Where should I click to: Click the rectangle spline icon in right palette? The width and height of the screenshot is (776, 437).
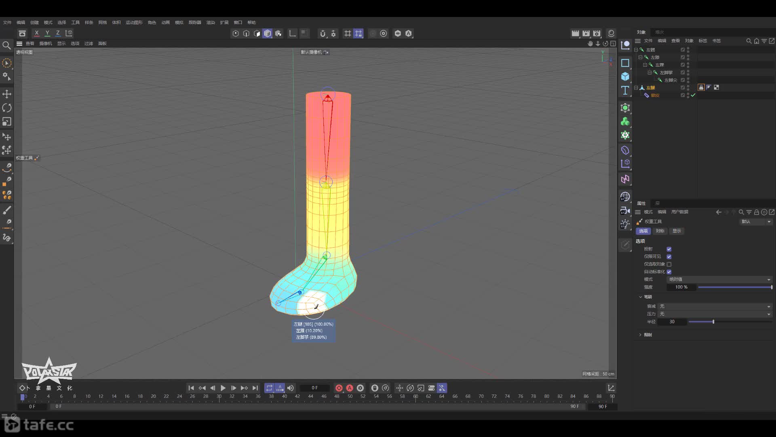(625, 63)
